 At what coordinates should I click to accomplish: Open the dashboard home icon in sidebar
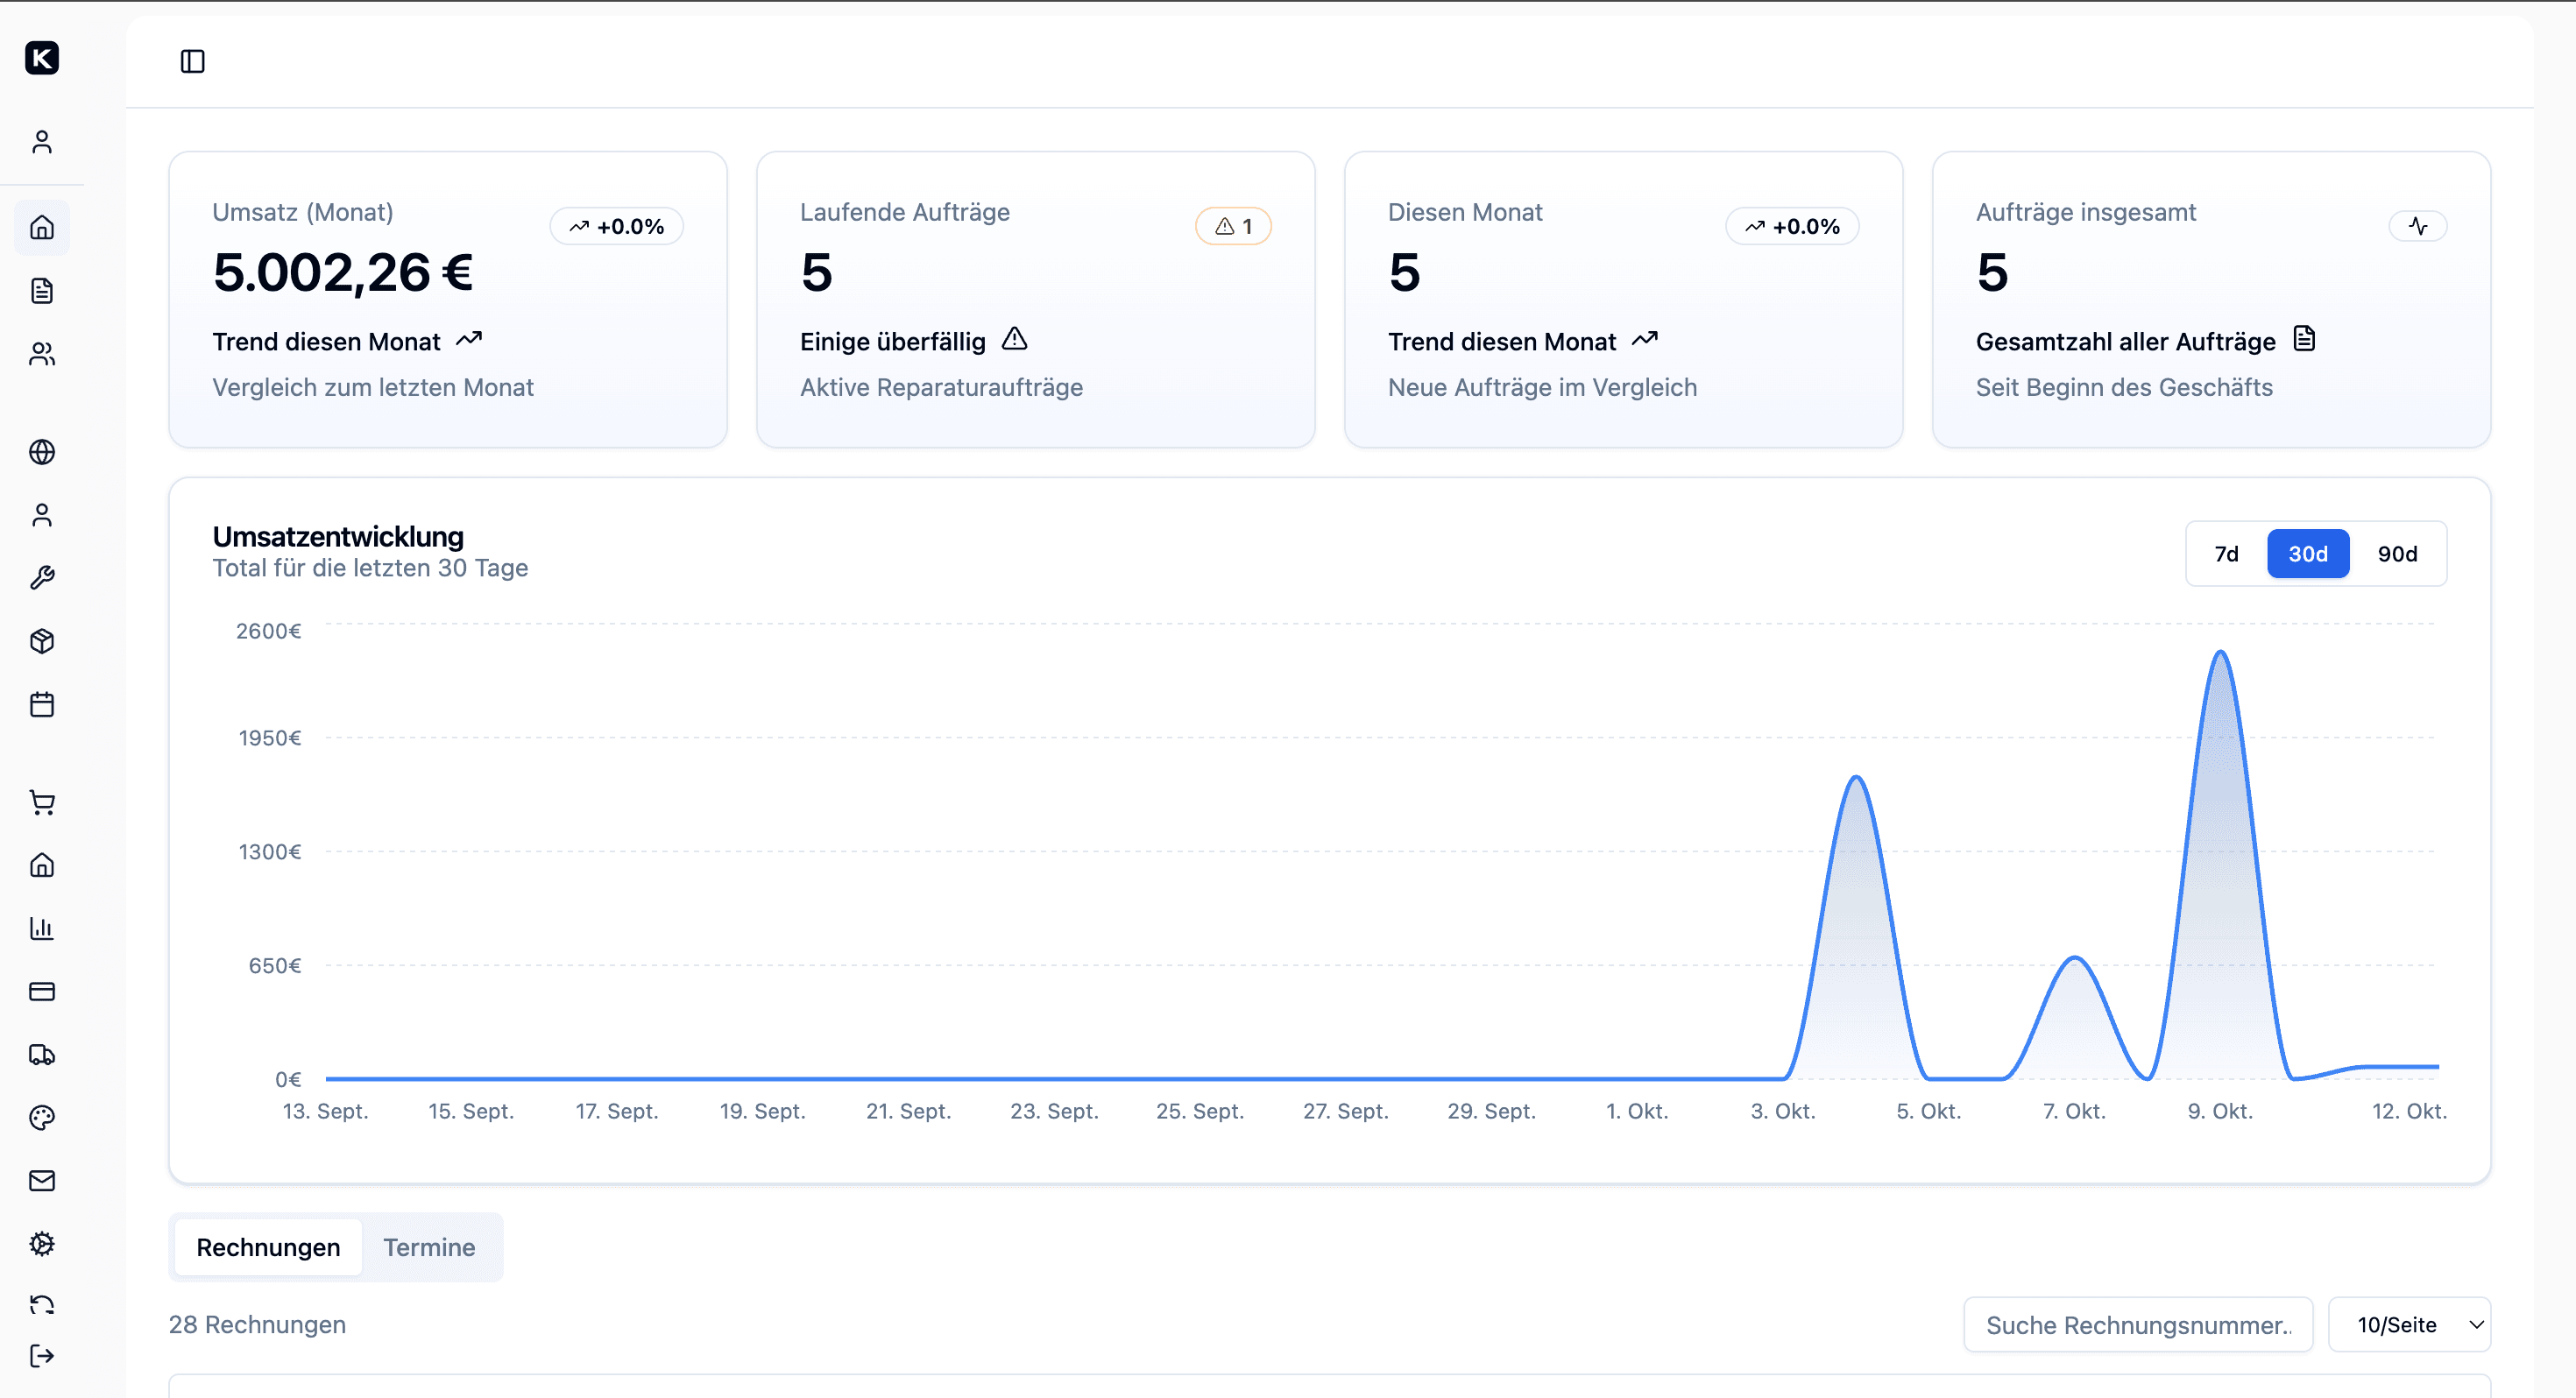click(x=42, y=227)
